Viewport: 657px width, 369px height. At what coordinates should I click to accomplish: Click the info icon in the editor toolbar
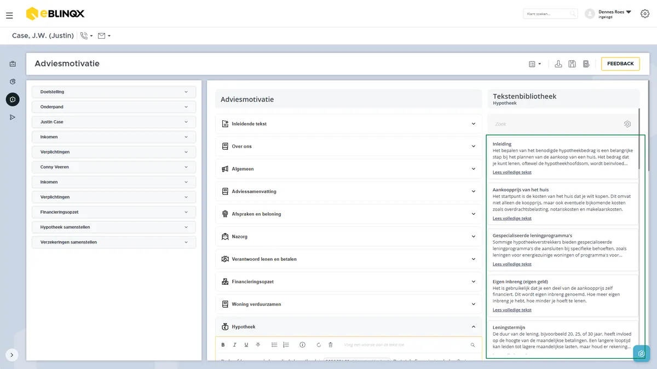point(302,345)
